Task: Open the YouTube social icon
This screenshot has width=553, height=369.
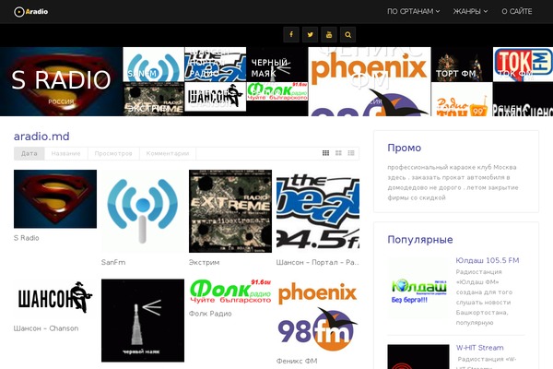Action: [329, 35]
